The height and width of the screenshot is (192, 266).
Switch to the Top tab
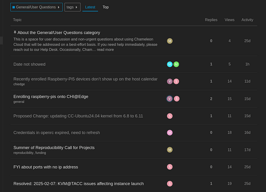[106, 7]
